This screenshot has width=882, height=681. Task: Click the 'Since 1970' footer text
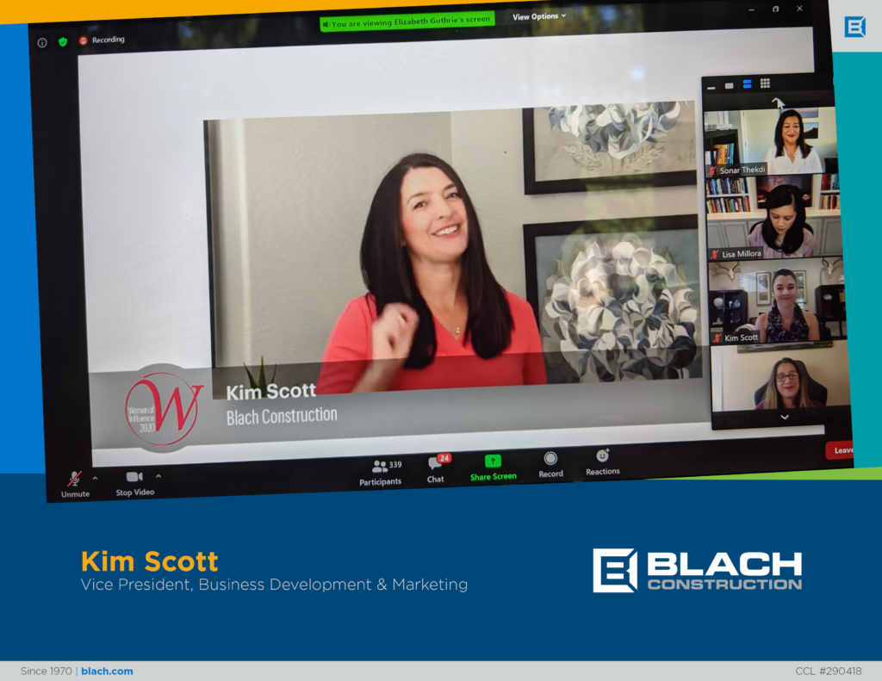click(x=47, y=671)
